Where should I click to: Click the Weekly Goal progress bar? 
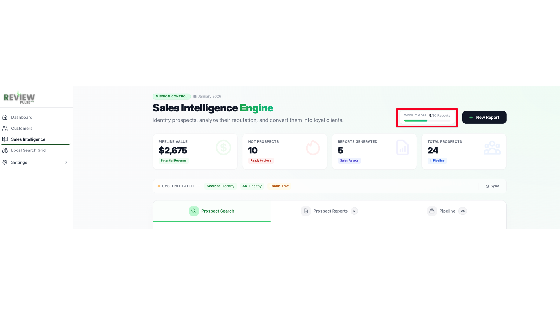pyautogui.click(x=427, y=121)
